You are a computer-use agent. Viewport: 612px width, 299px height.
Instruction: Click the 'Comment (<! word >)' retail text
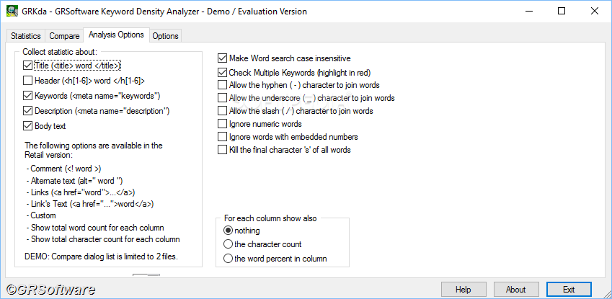coord(63,169)
